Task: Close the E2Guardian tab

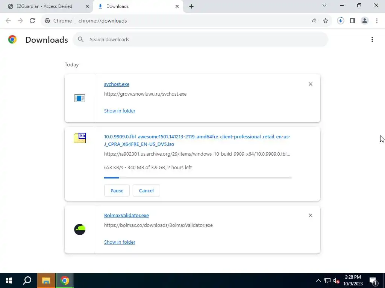Action: pyautogui.click(x=87, y=6)
